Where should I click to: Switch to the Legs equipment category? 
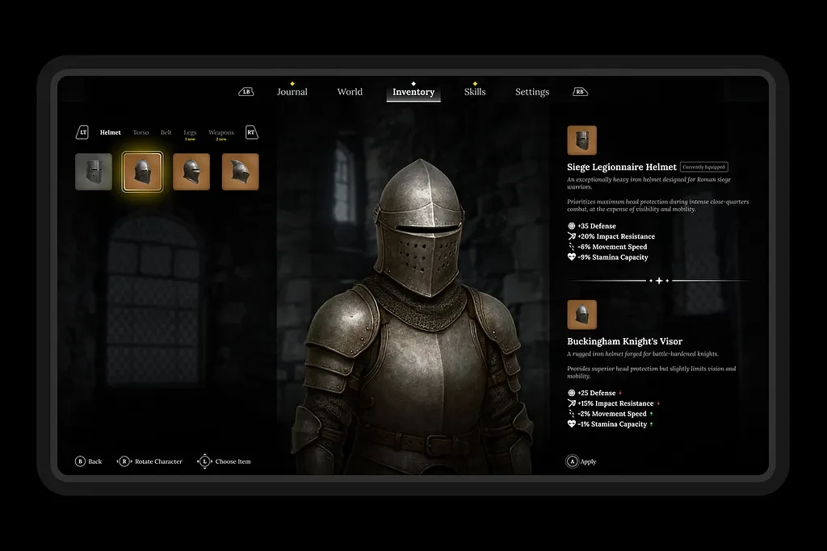(190, 131)
